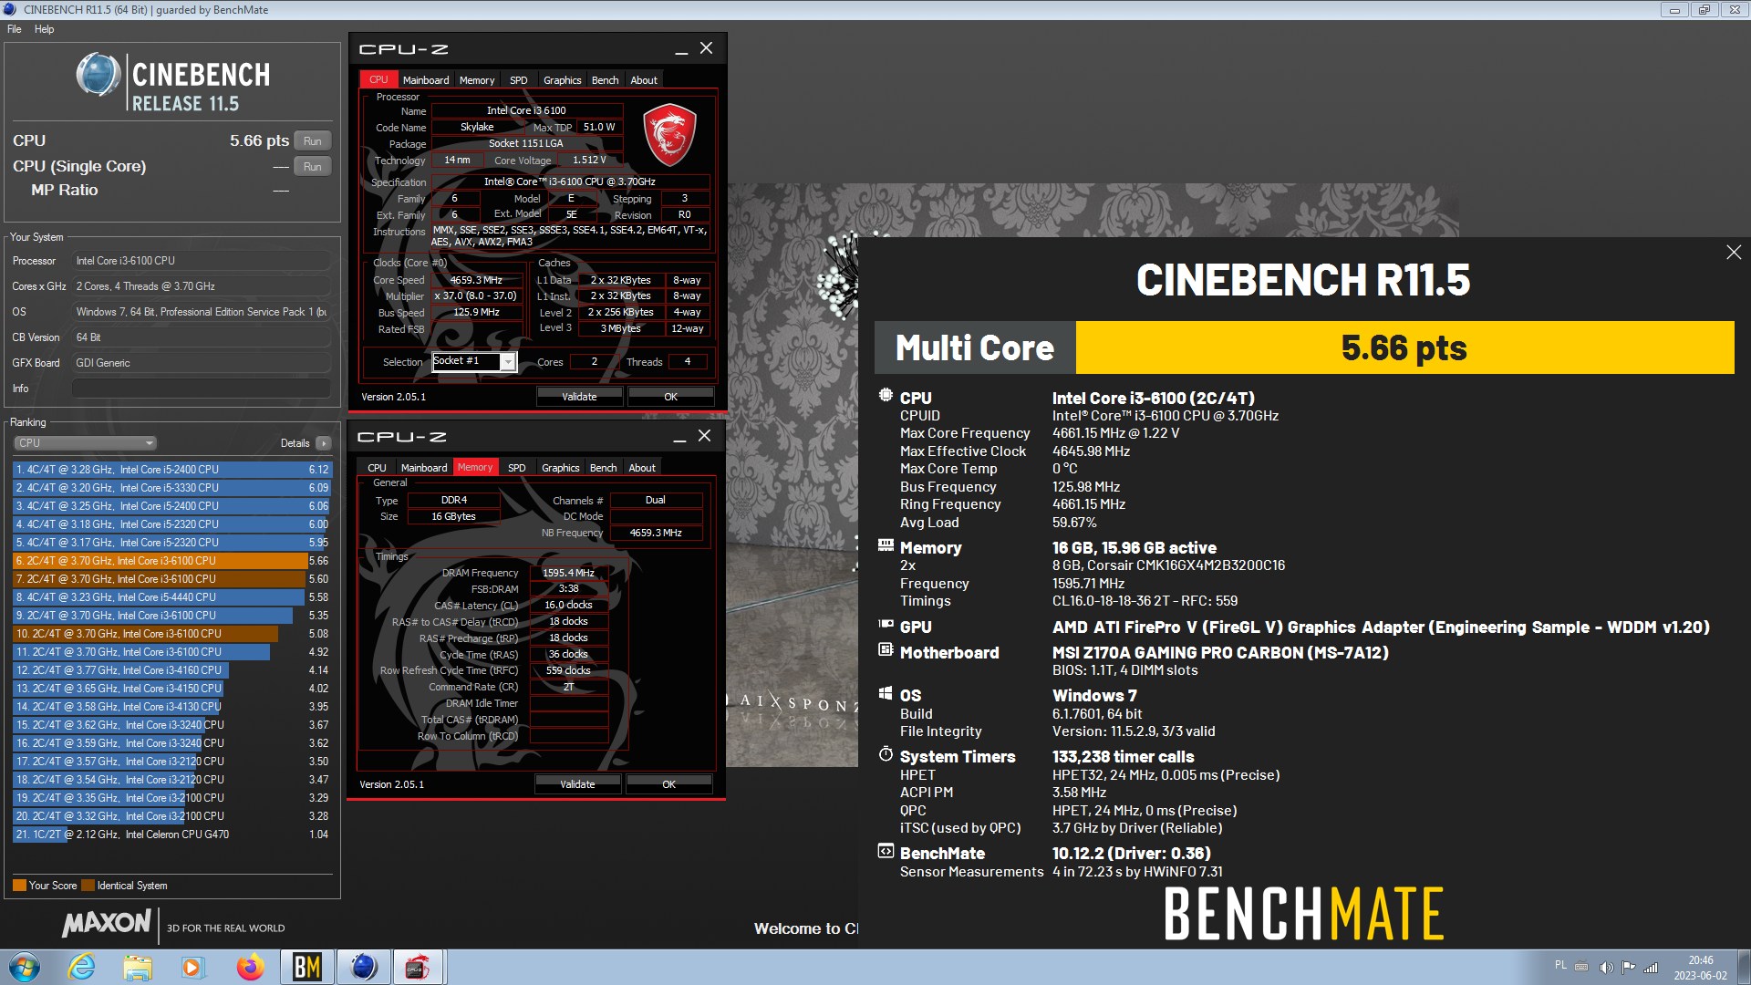The image size is (1751, 985).
Task: Click the BenchMate section icon
Action: click(x=886, y=852)
